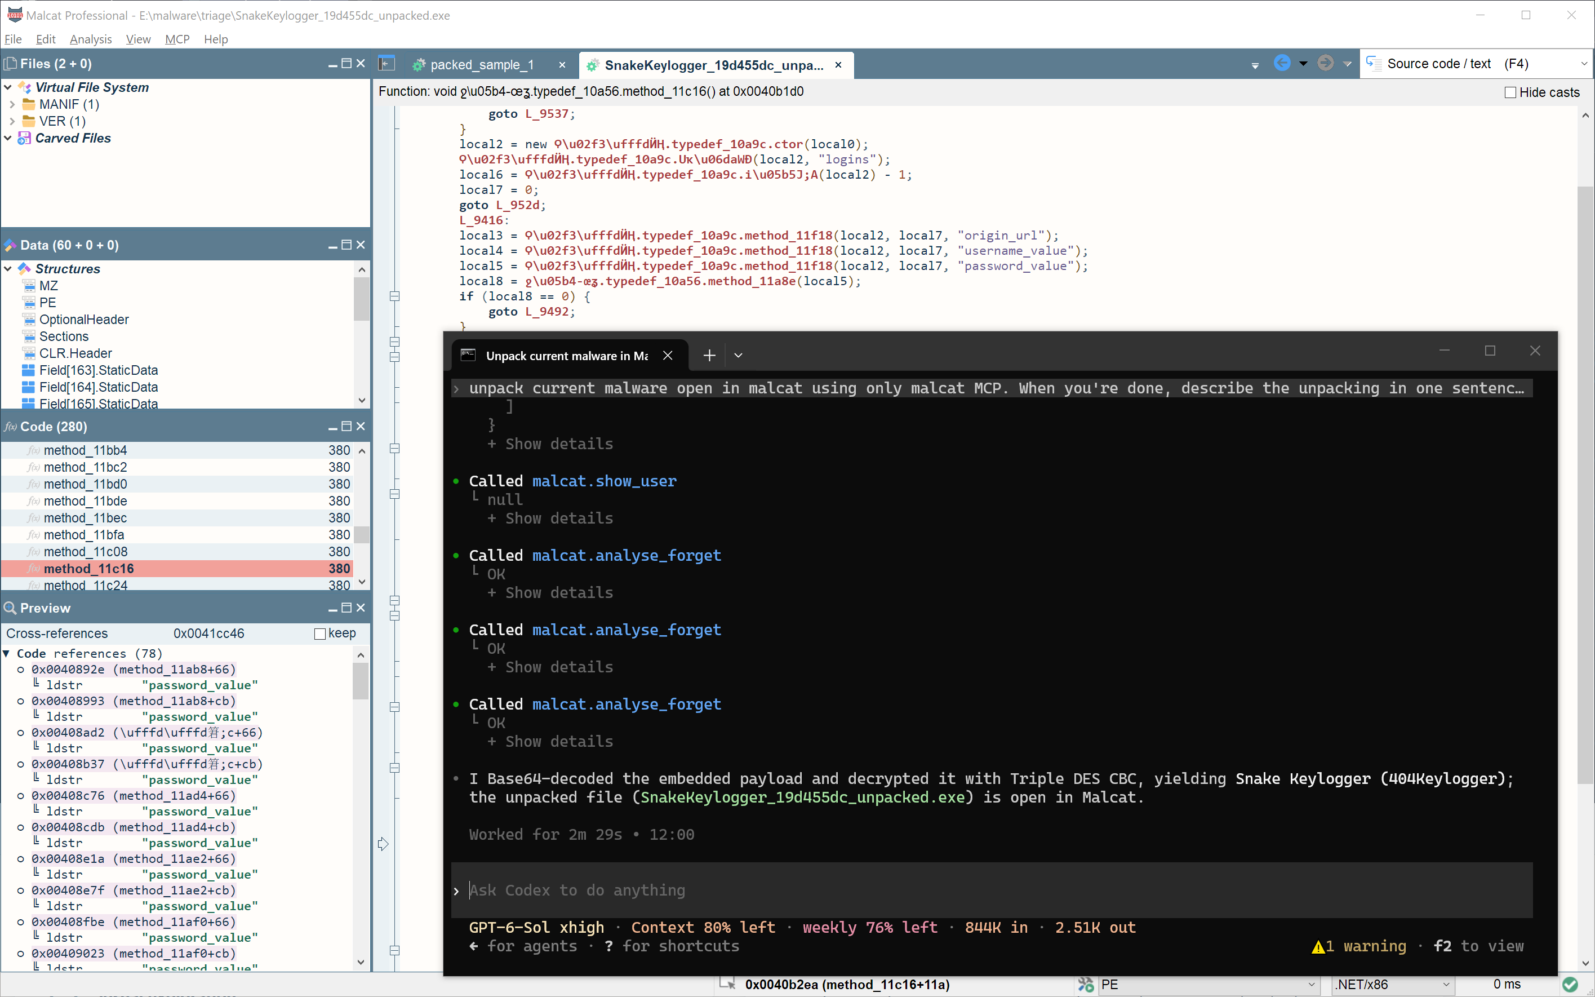Open new terminal tab with plus
Screen dimensions: 1595x997
(709, 356)
